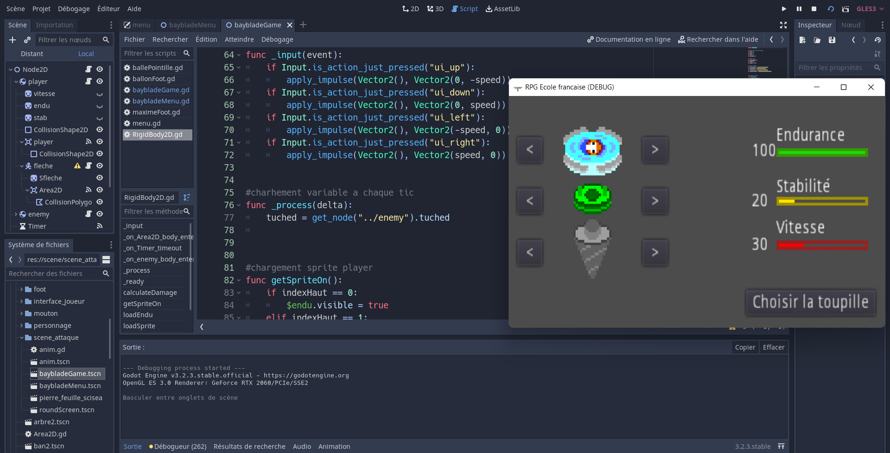Viewport: 890px width, 453px height.
Task: Open the Projet menu
Action: pos(41,9)
